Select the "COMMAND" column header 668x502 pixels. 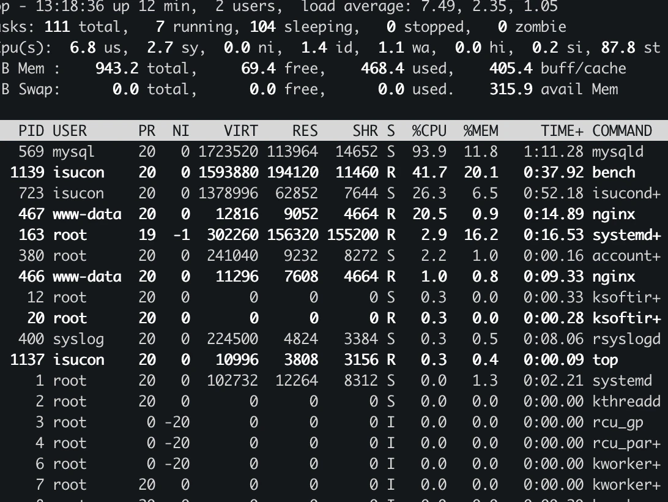click(622, 130)
